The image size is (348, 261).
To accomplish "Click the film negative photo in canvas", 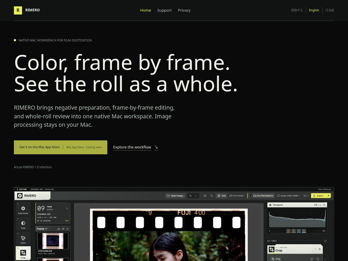I will click(x=169, y=235).
